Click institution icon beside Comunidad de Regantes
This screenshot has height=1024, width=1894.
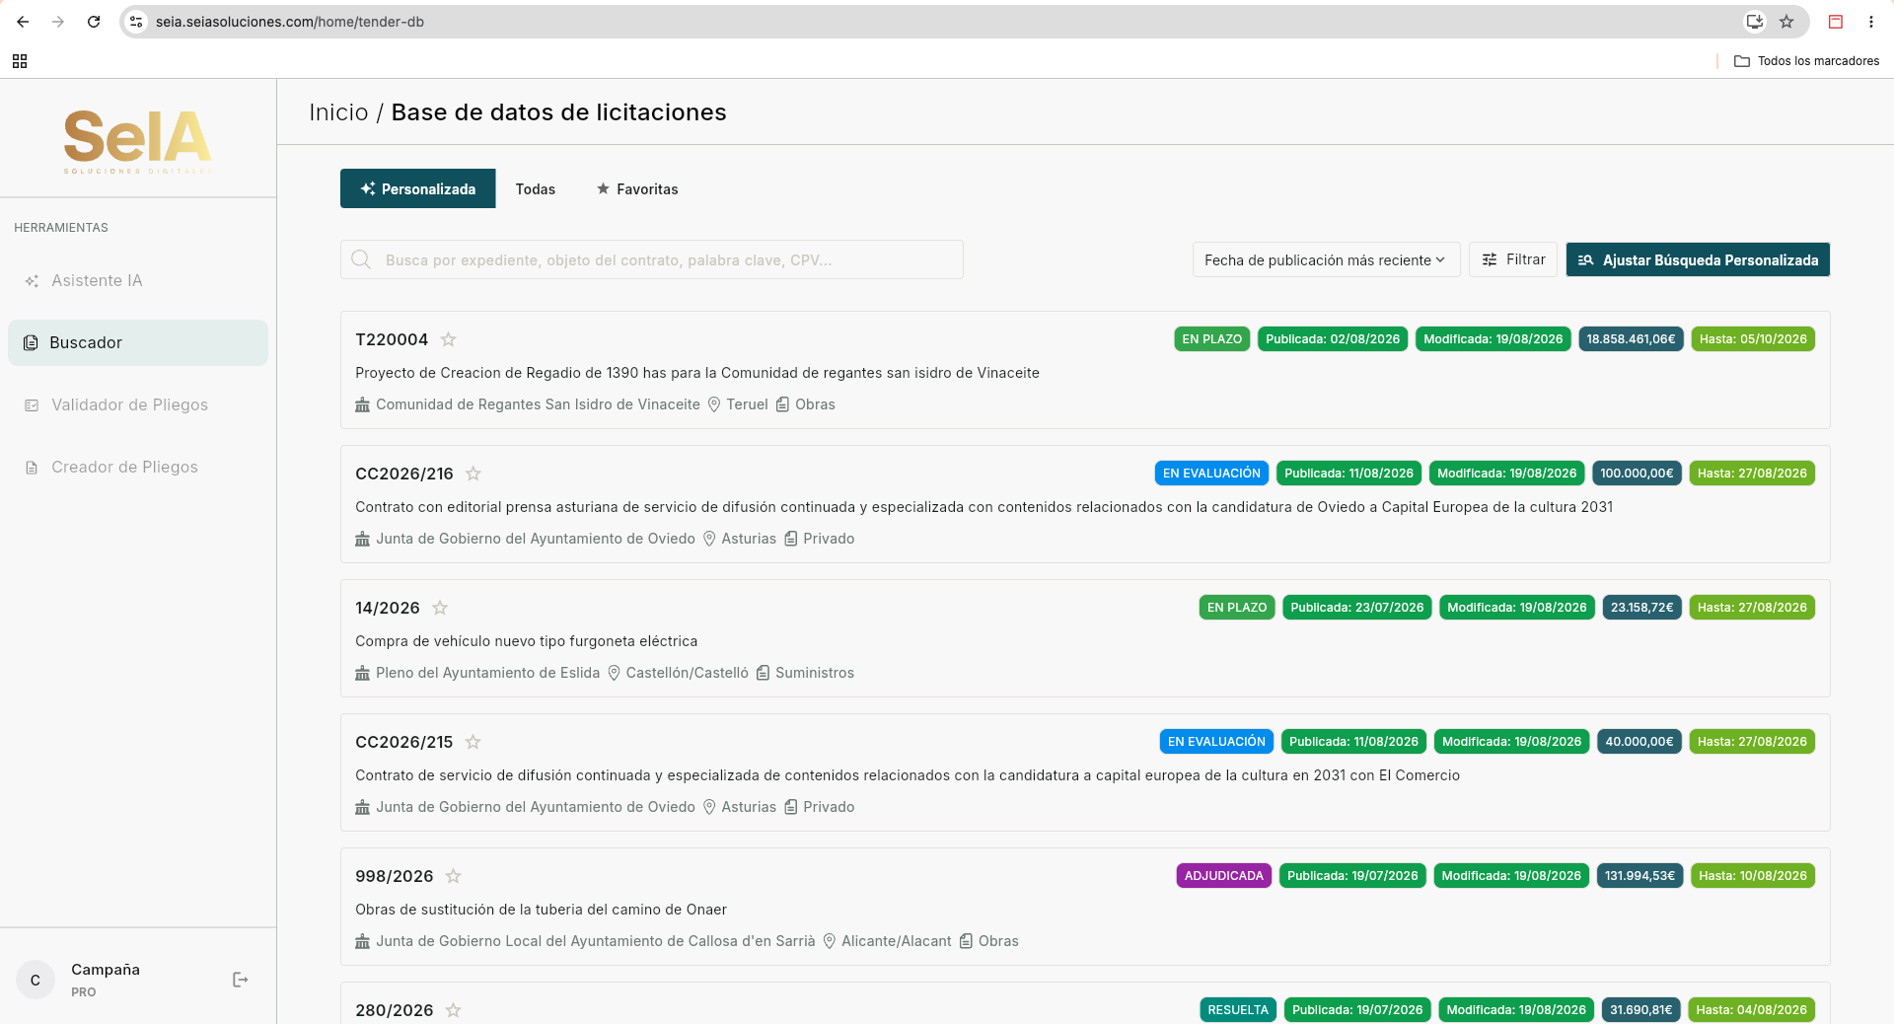point(362,404)
